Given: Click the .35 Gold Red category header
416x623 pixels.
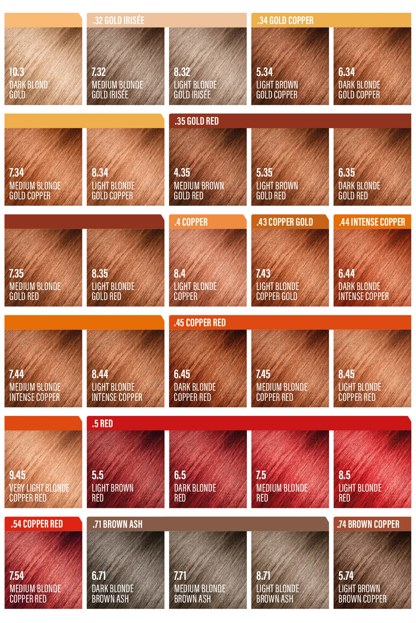Looking at the screenshot, I should [290, 121].
